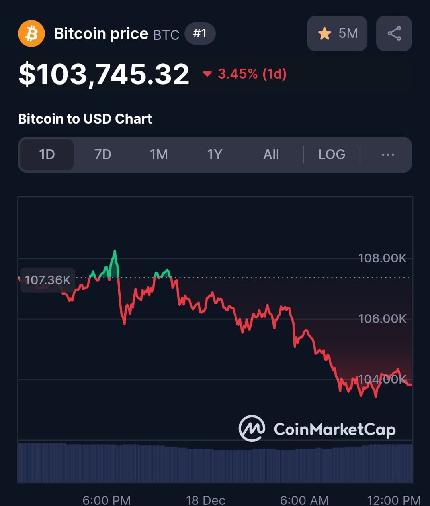Image resolution: width=430 pixels, height=506 pixels.
Task: Show the 1Y price chart
Action: coord(215,155)
